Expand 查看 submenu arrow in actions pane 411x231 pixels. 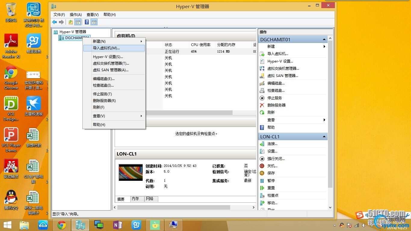coord(324,120)
